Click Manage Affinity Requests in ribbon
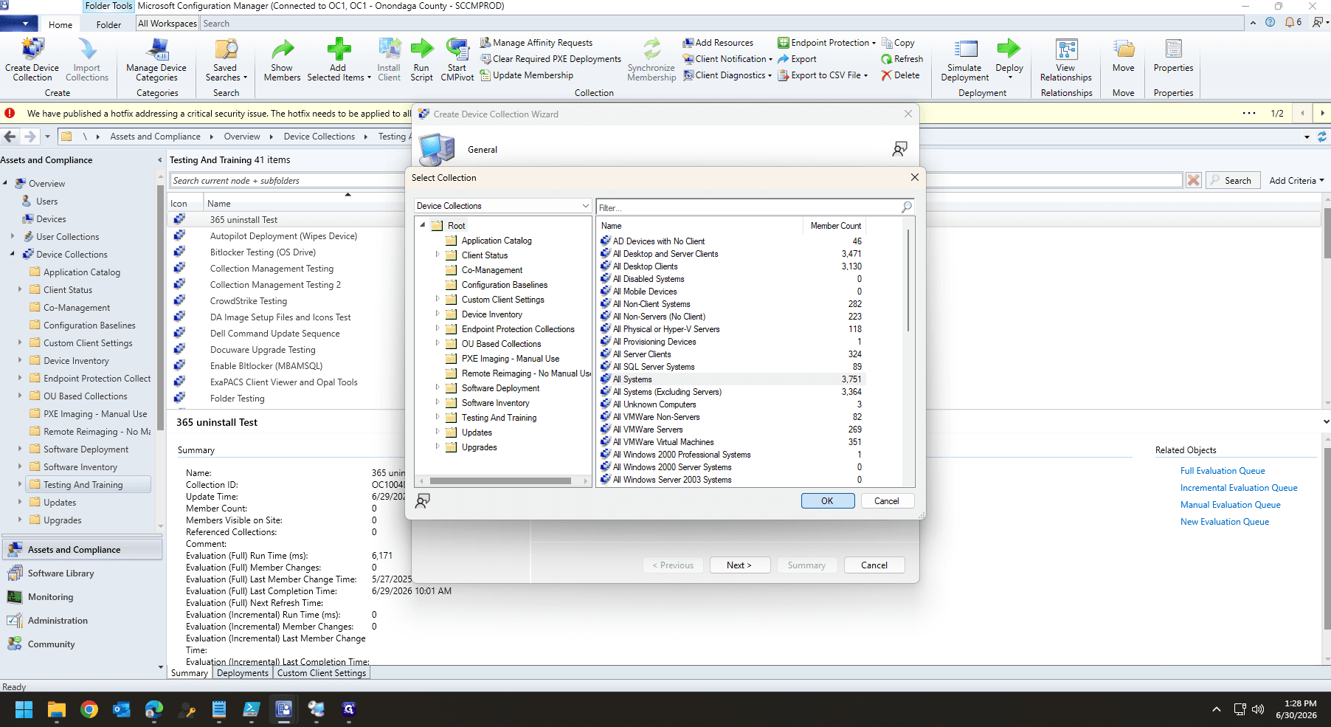1331x727 pixels. tap(536, 43)
